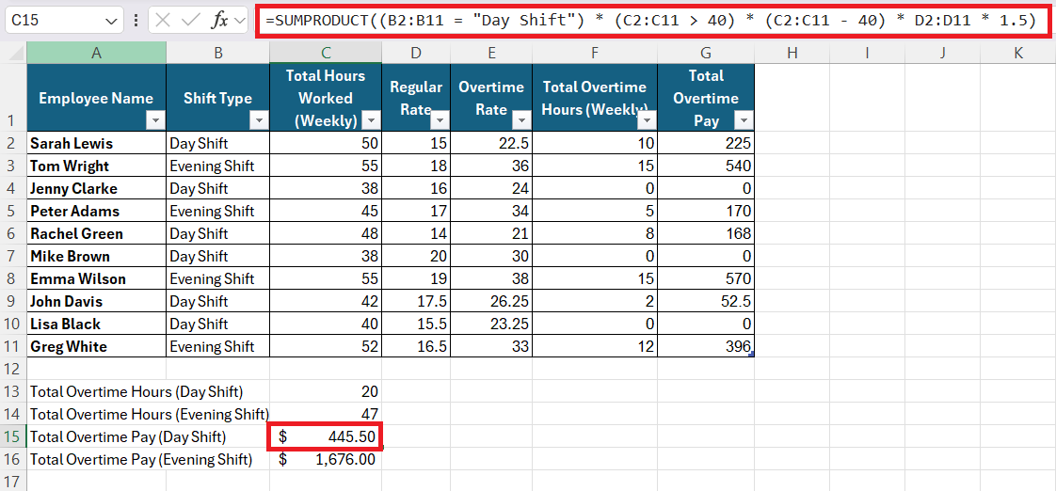Screen dimensions: 1056x491
Task: Select row 2 header
Action: 13,144
